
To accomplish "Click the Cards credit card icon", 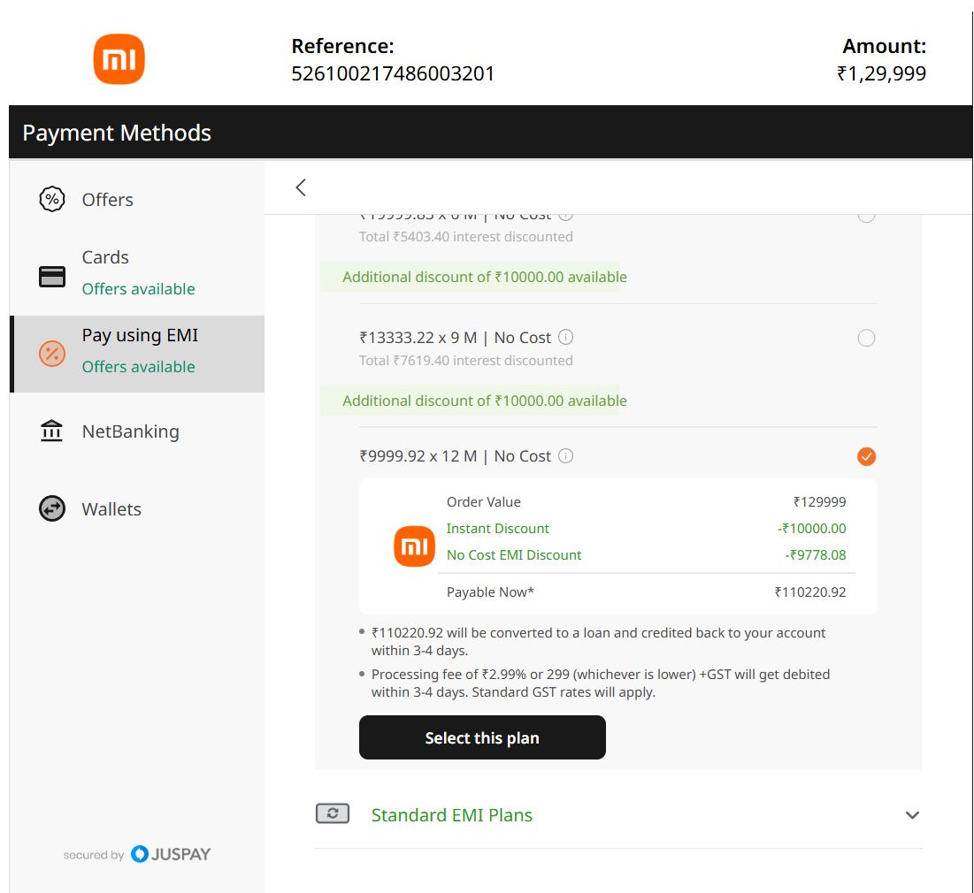I will pos(52,277).
